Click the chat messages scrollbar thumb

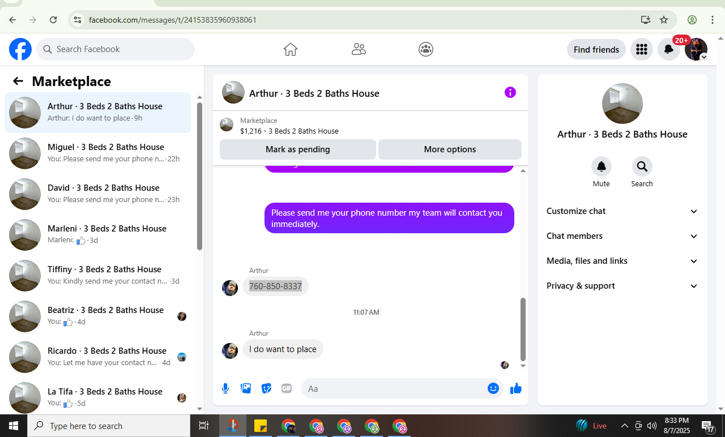523,329
